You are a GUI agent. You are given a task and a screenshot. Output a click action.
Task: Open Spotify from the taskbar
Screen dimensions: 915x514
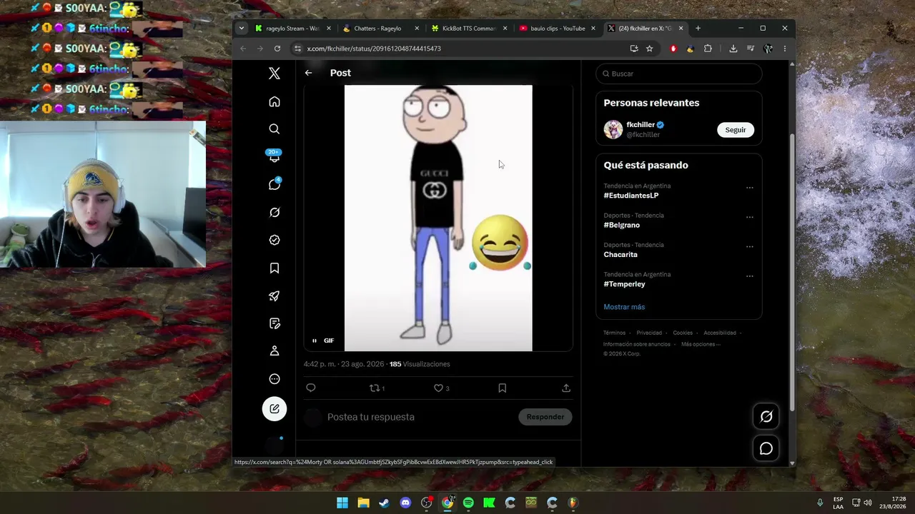468,503
